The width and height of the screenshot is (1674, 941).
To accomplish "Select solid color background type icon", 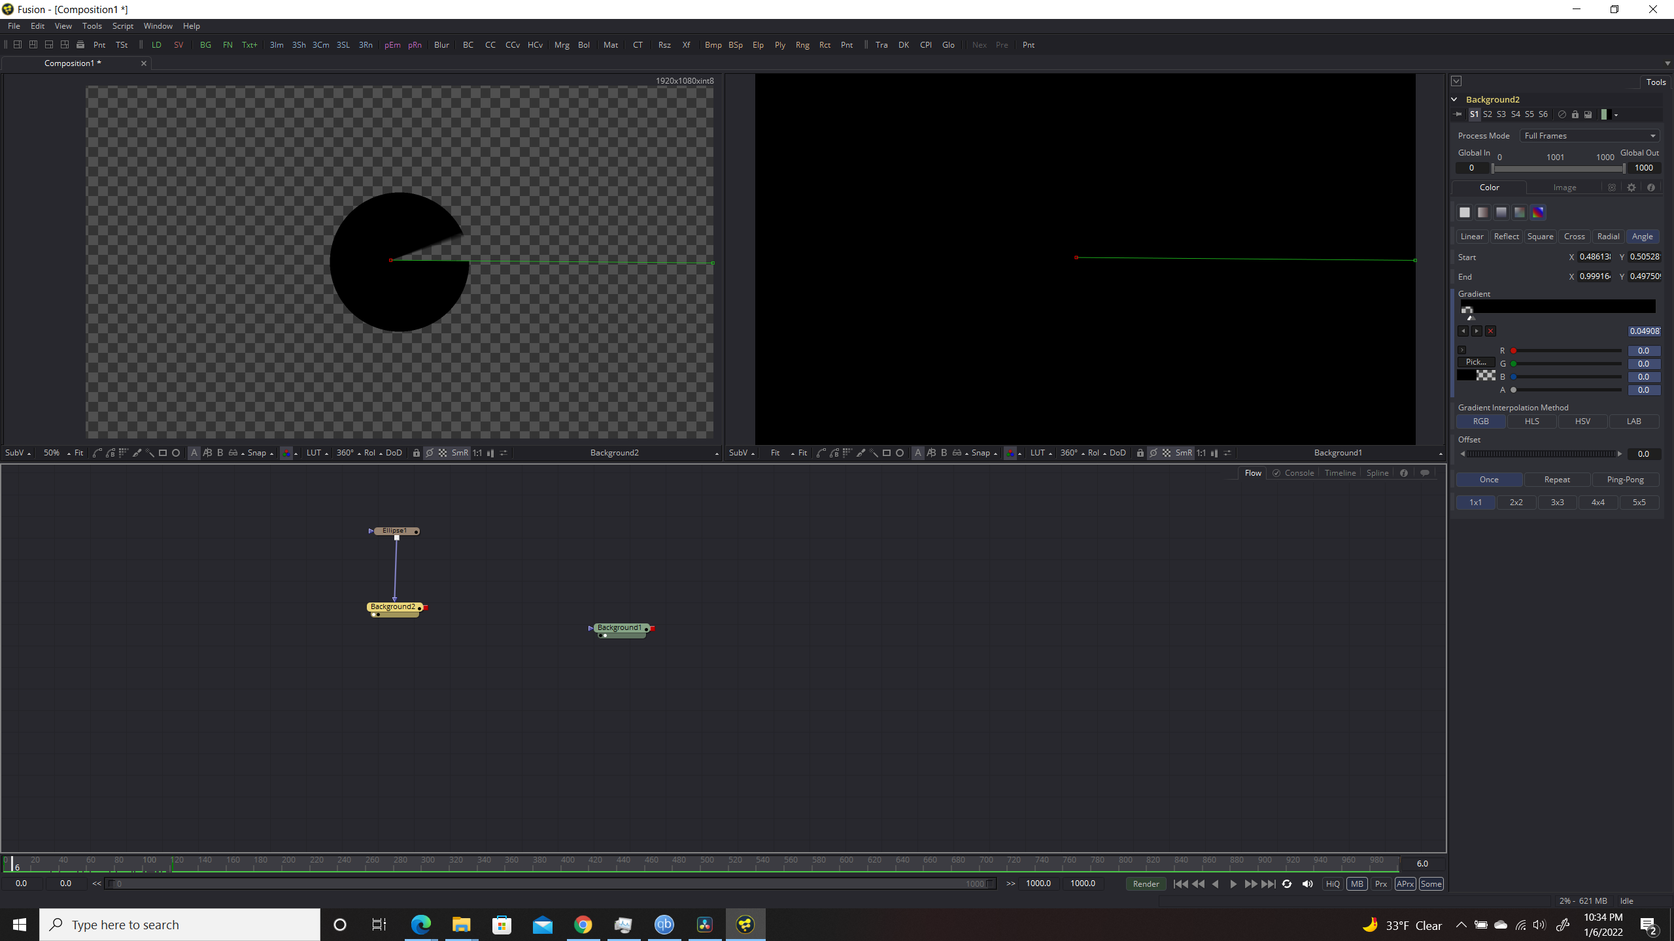I will click(1465, 212).
